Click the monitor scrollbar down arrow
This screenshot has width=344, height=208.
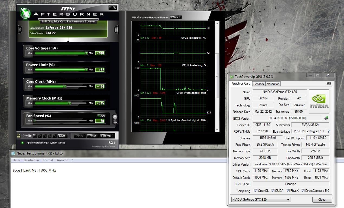click(x=217, y=130)
